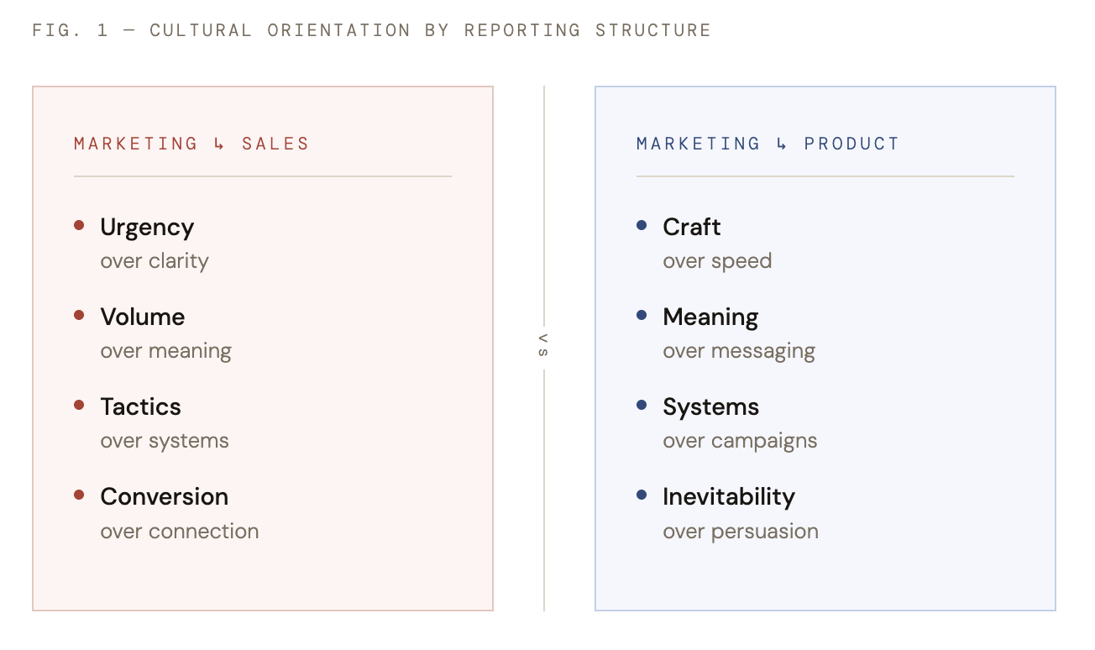Select the Craft heading
The image size is (1095, 650).
tap(692, 227)
